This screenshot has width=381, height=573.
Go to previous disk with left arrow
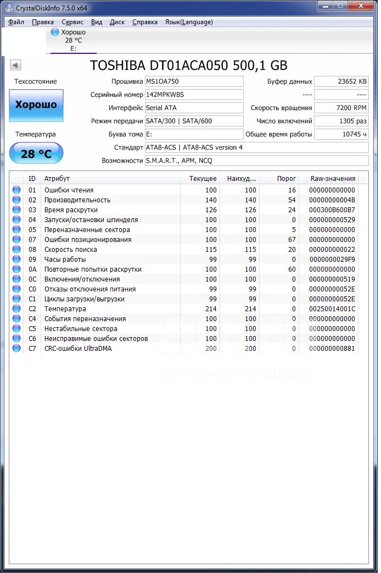[15, 65]
